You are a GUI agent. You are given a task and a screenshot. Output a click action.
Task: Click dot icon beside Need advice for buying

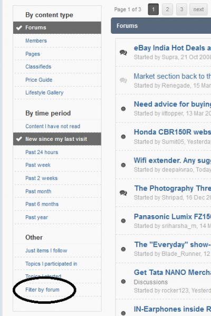coord(123,109)
